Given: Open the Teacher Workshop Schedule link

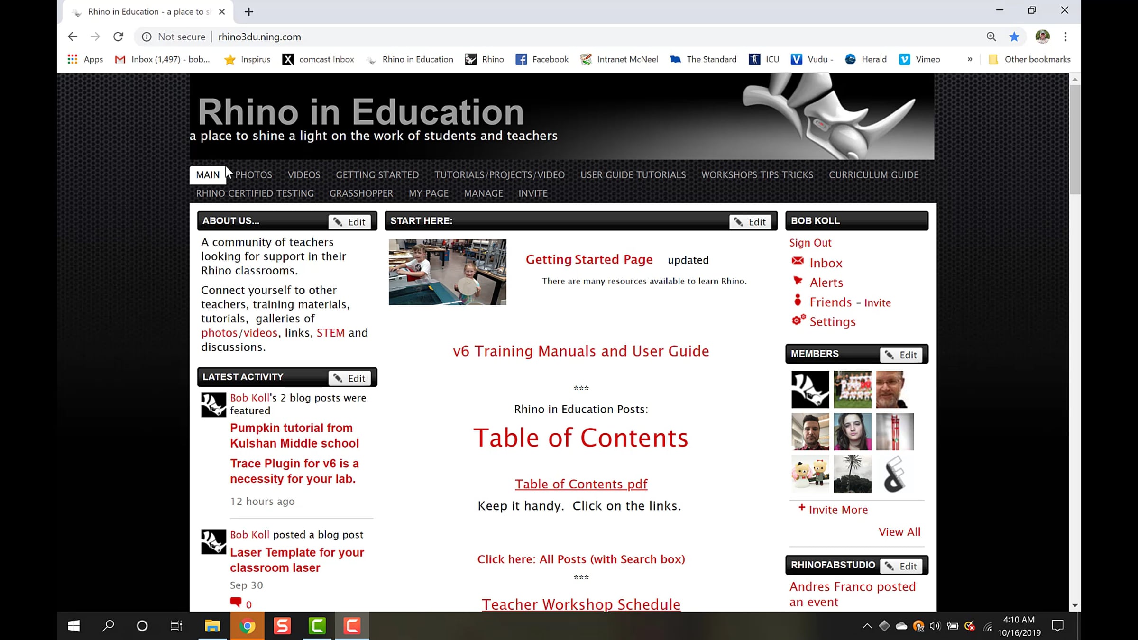Looking at the screenshot, I should (581, 604).
